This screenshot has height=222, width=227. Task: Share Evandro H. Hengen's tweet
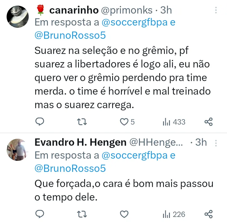coord(208,214)
